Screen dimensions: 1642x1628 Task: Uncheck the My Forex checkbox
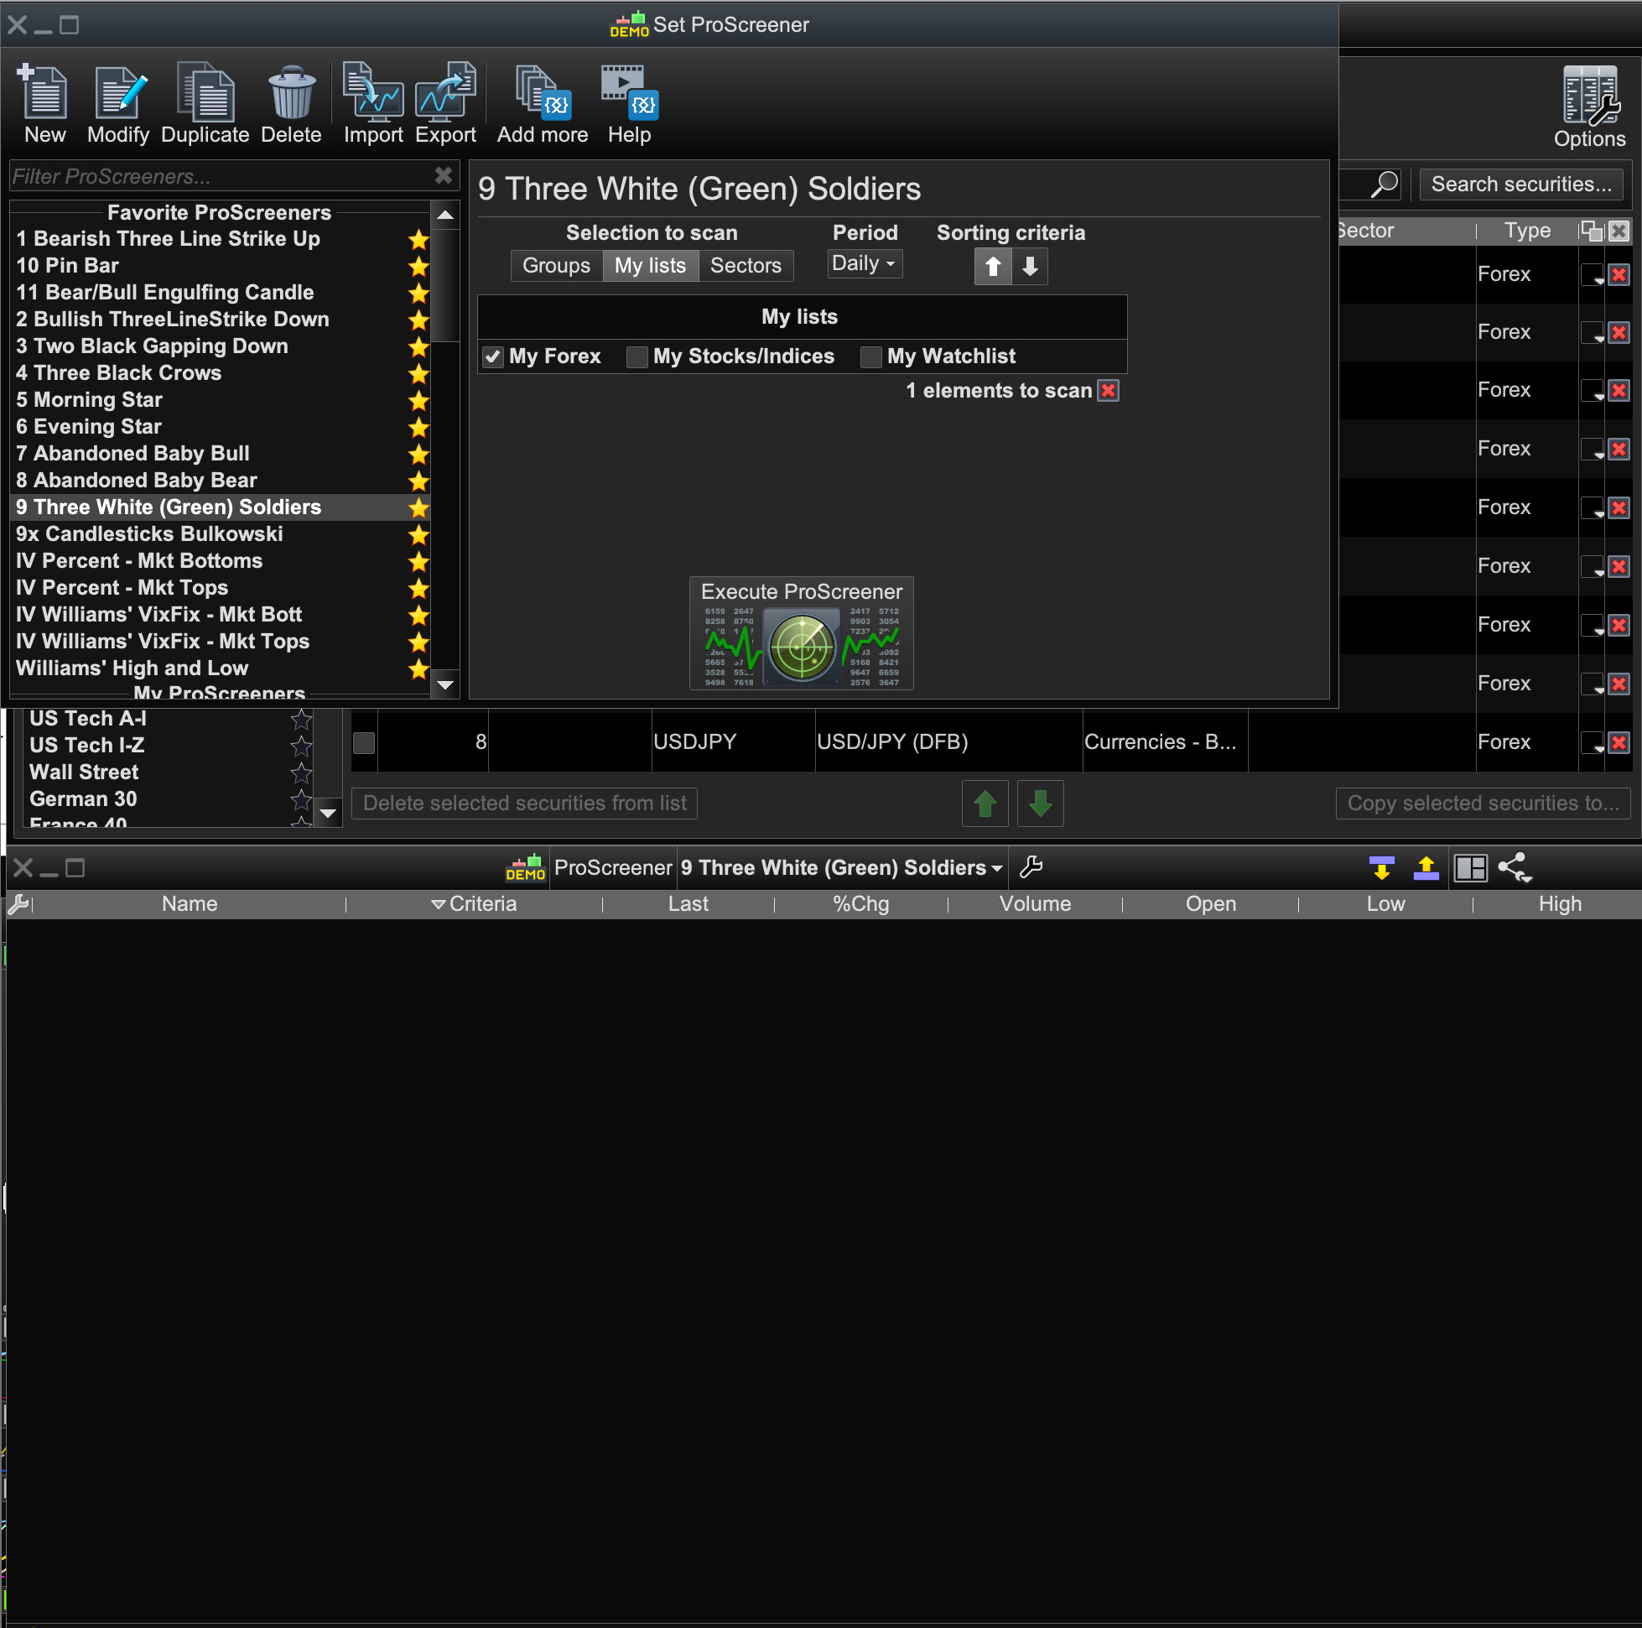(493, 357)
